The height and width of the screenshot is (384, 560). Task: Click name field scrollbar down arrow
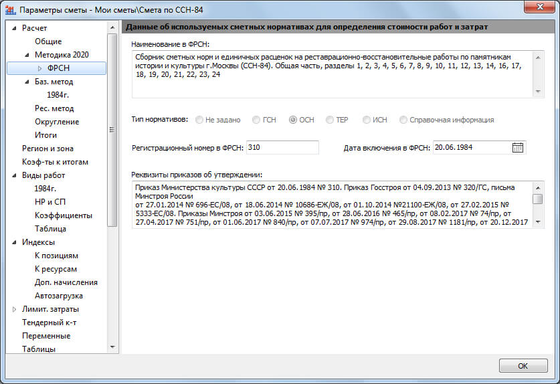coord(538,92)
